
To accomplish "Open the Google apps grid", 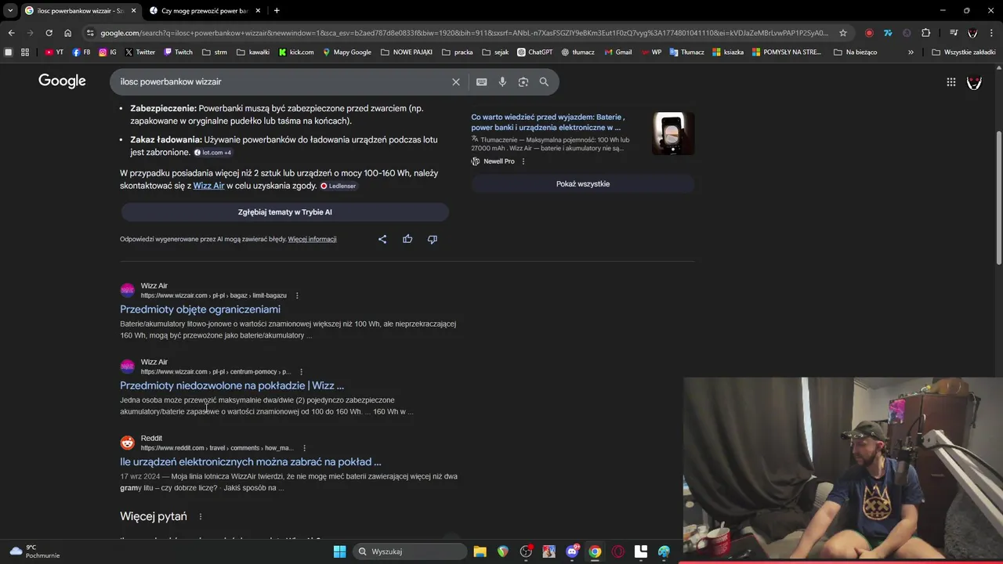I will click(x=950, y=81).
